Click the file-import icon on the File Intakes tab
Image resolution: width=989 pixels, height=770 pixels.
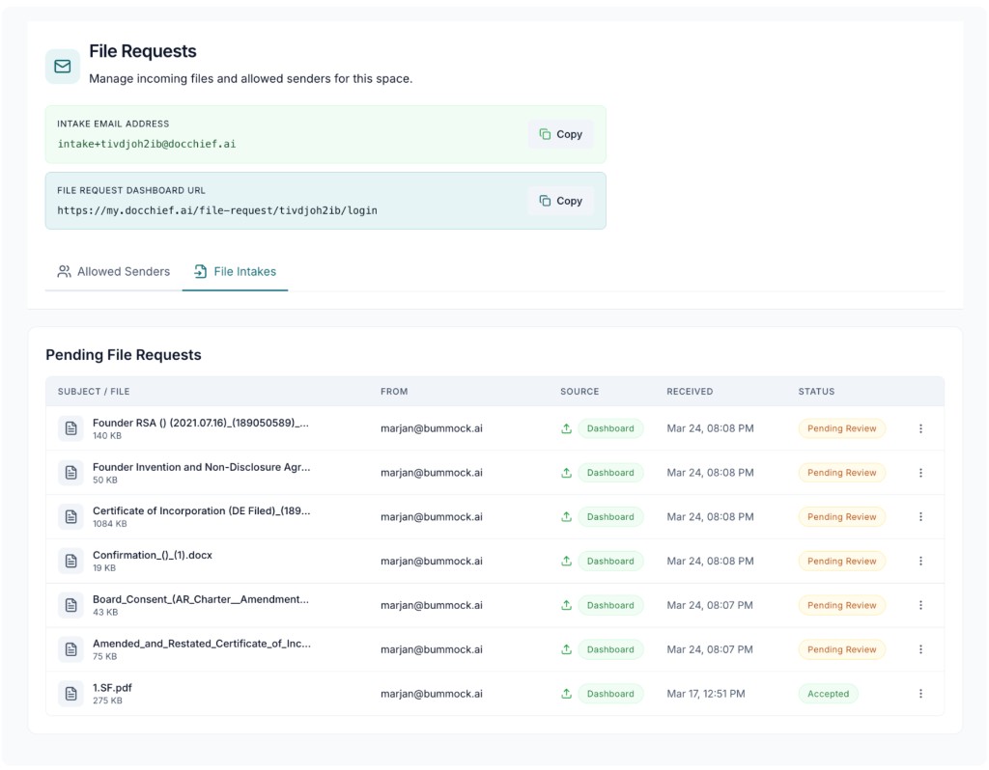click(x=198, y=271)
